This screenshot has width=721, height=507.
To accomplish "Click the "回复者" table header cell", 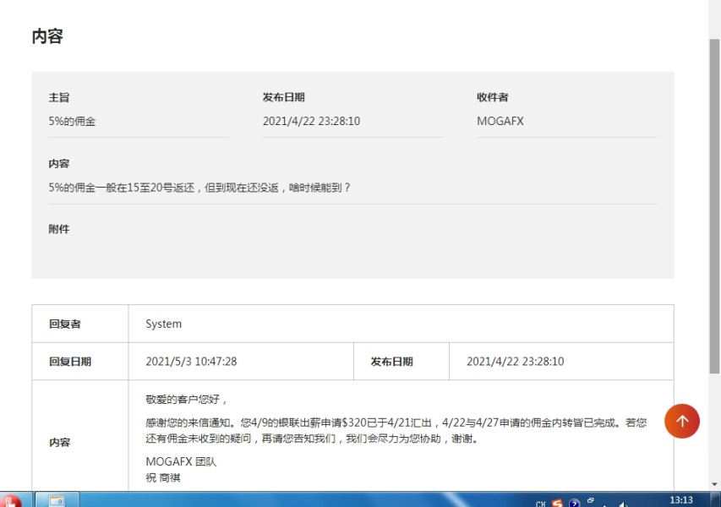I will click(80, 324).
